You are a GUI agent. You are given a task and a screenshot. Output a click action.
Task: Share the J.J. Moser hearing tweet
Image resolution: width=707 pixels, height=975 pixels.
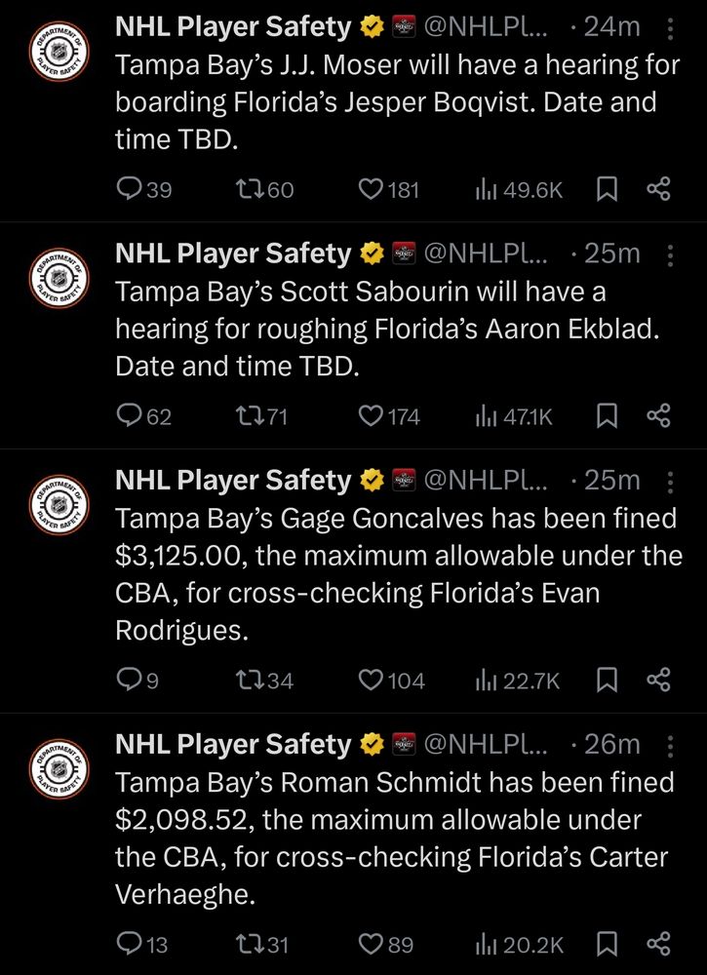click(659, 190)
